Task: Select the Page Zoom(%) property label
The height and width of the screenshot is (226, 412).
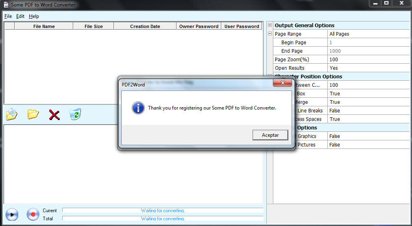Action: pos(292,60)
